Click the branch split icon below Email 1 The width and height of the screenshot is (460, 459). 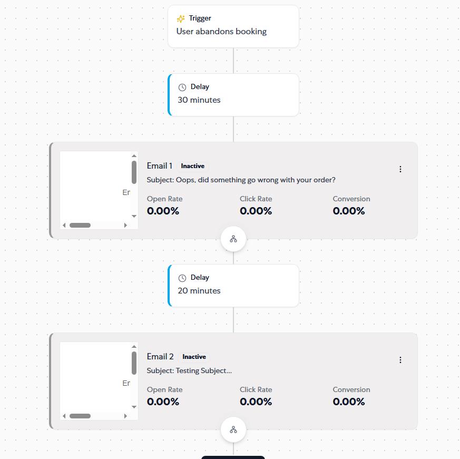click(233, 239)
